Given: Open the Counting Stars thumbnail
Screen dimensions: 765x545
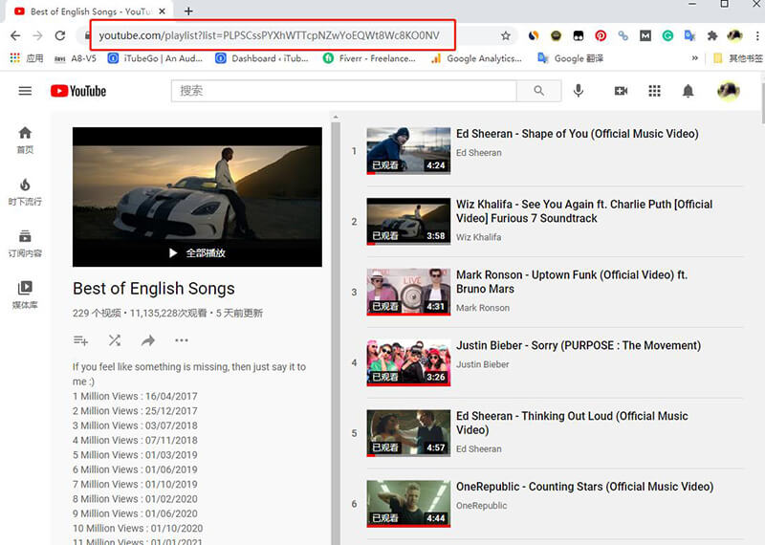Looking at the screenshot, I should pos(408,504).
